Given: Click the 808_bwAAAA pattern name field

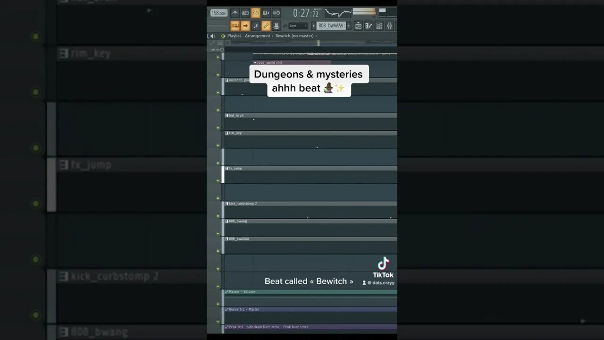Looking at the screenshot, I should coord(331,25).
